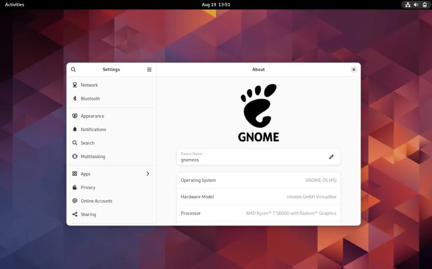Click the Search magnifier icon in sidebar list
The width and height of the screenshot is (432, 269).
pyautogui.click(x=75, y=143)
